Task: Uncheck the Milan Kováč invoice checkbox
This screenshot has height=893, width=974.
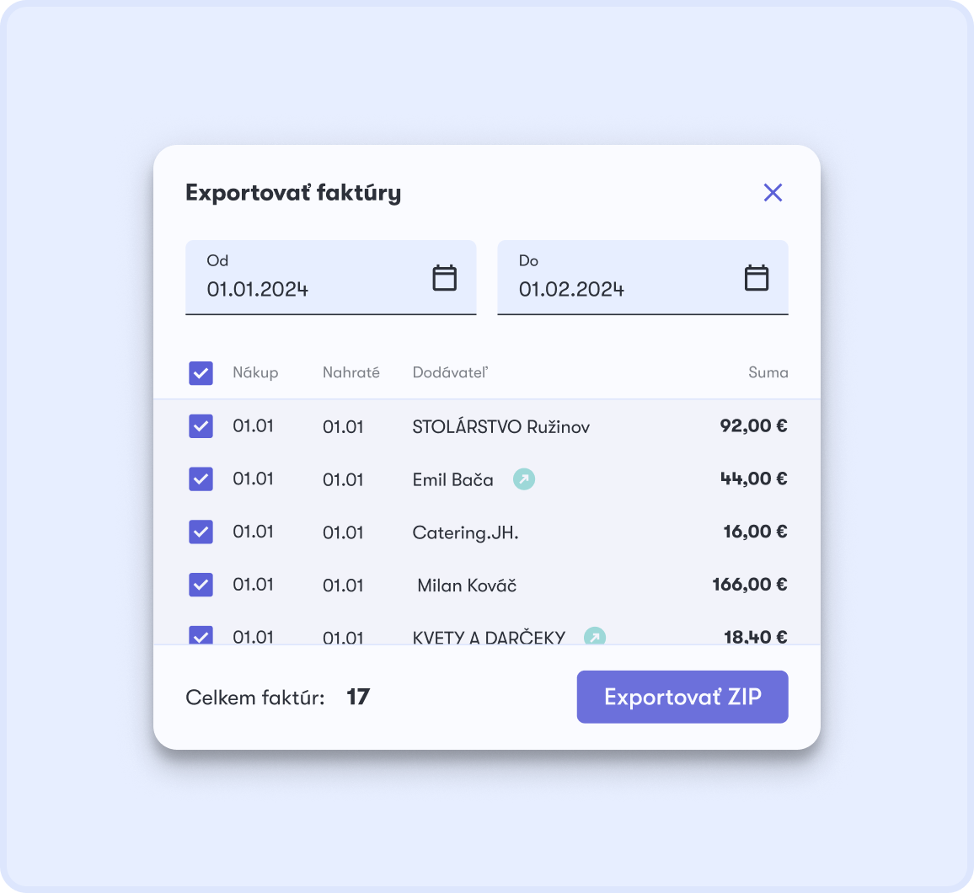Action: click(x=201, y=585)
